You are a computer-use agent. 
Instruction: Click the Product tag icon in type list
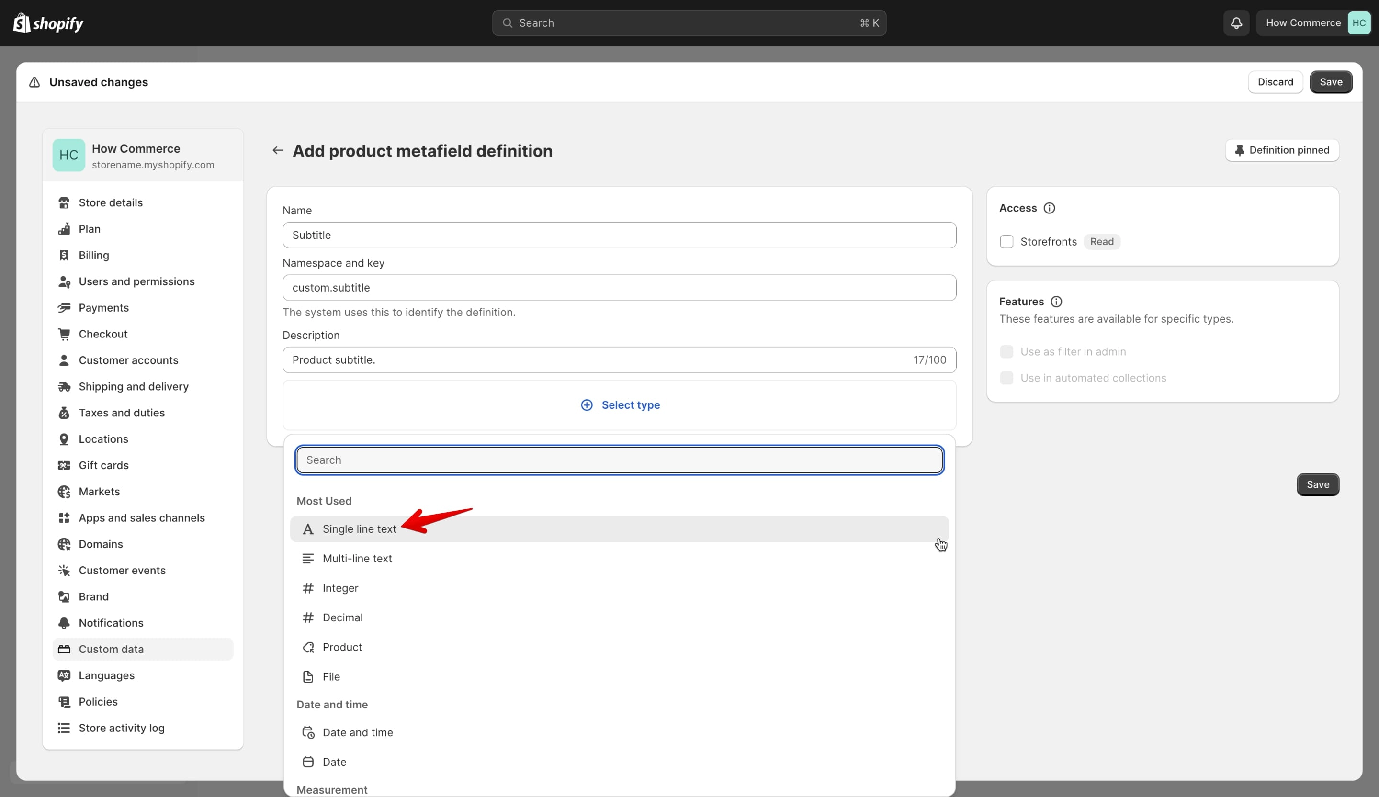pyautogui.click(x=308, y=647)
